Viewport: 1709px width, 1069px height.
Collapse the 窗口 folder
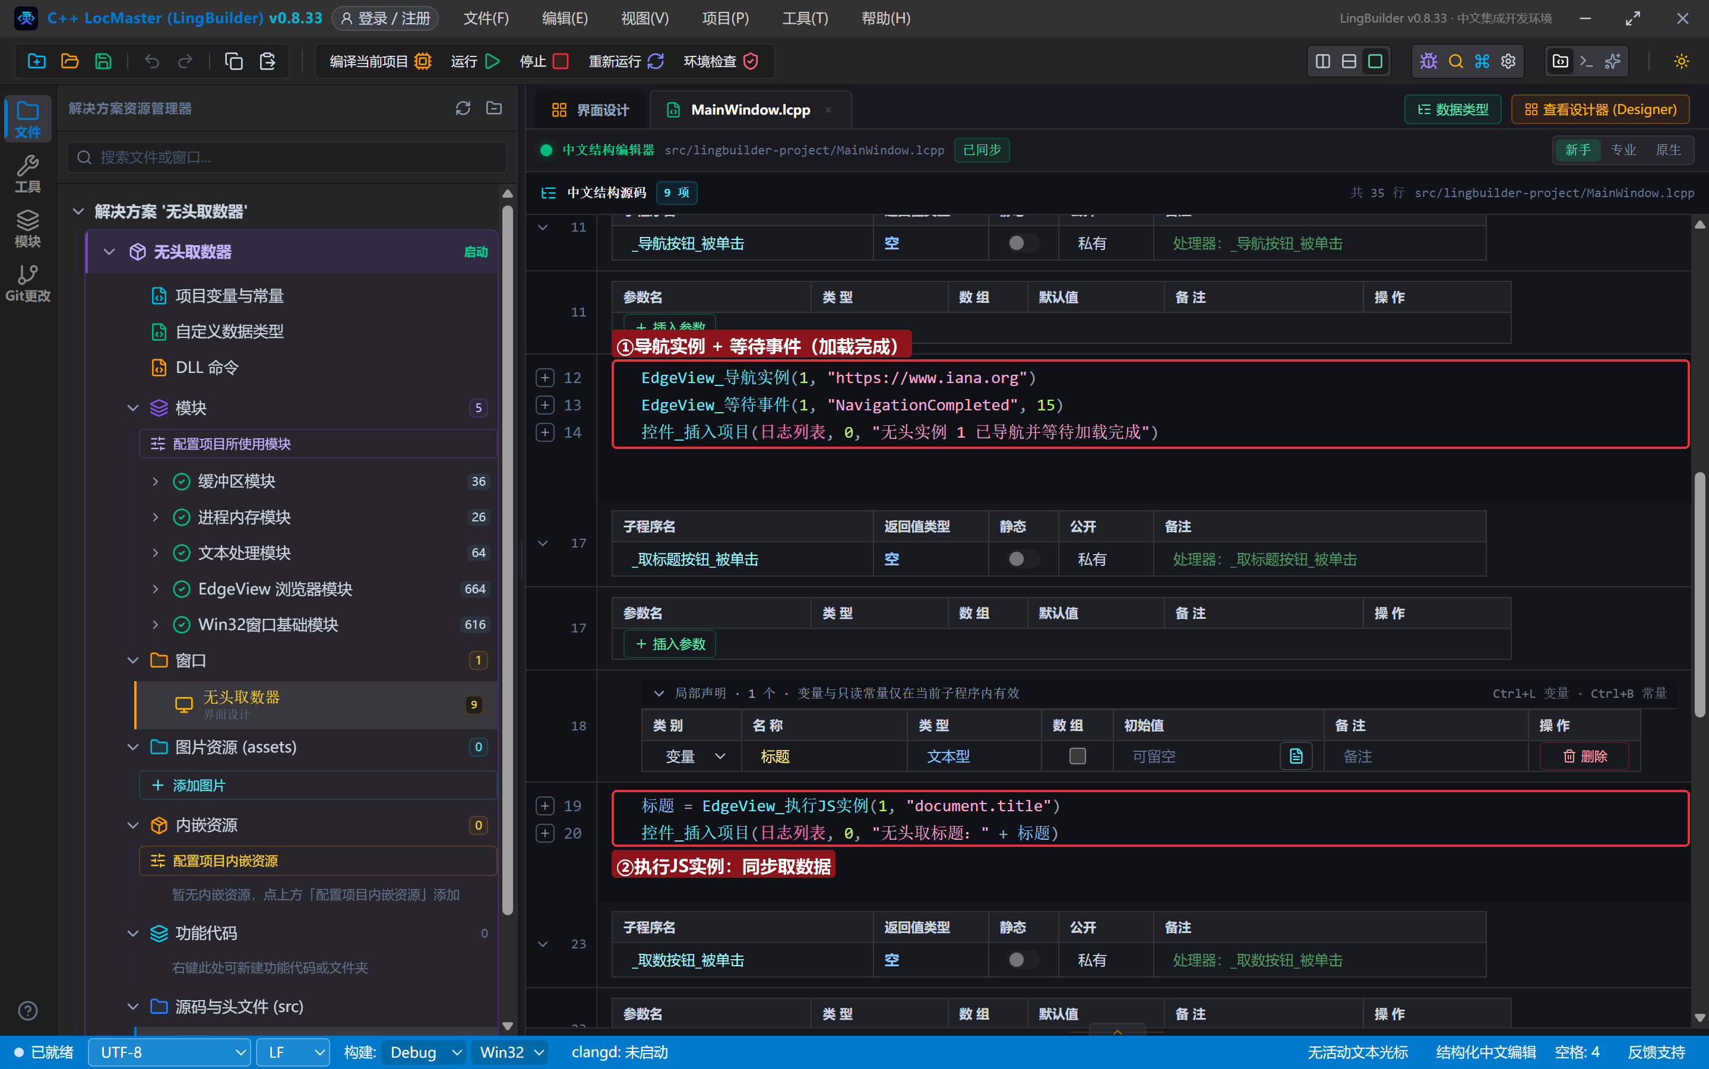(133, 660)
